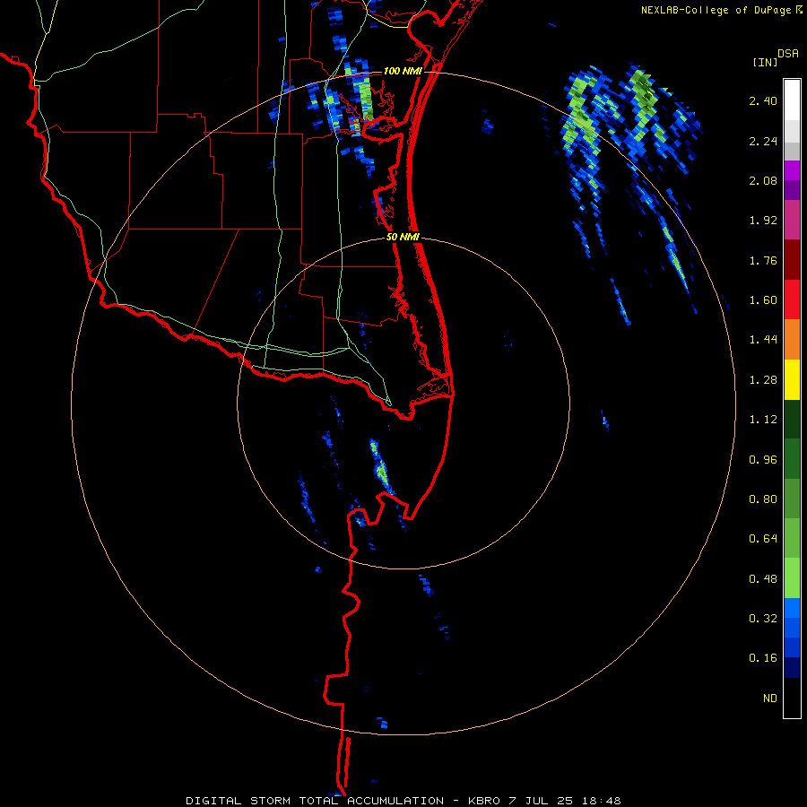Pick the black ND swatch at legend bottom
Viewport: 807px width, 807px height.
792,698
